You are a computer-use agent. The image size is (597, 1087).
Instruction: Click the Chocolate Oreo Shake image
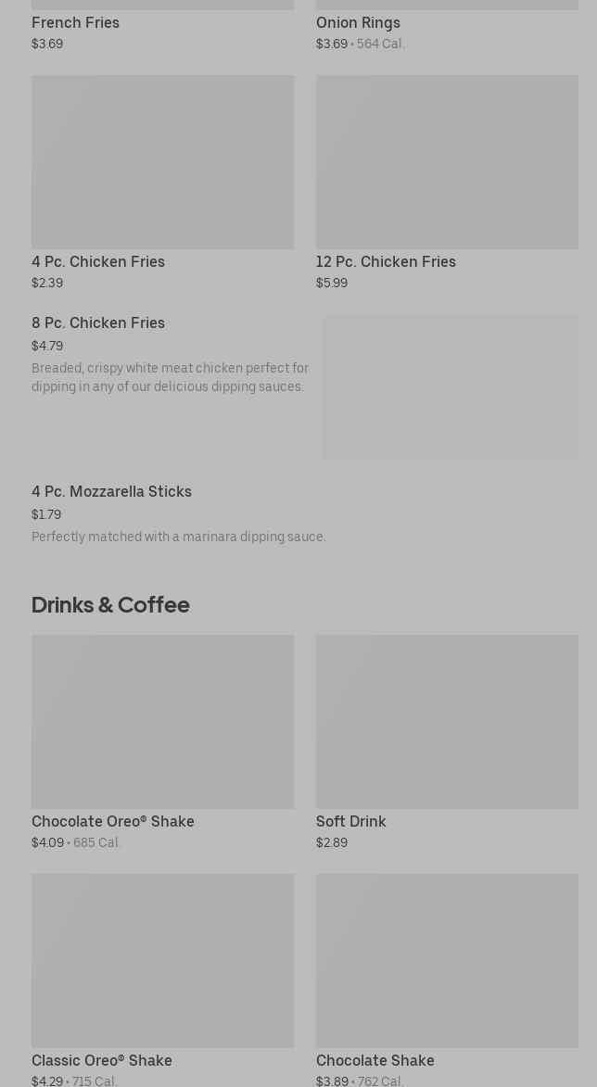162,721
